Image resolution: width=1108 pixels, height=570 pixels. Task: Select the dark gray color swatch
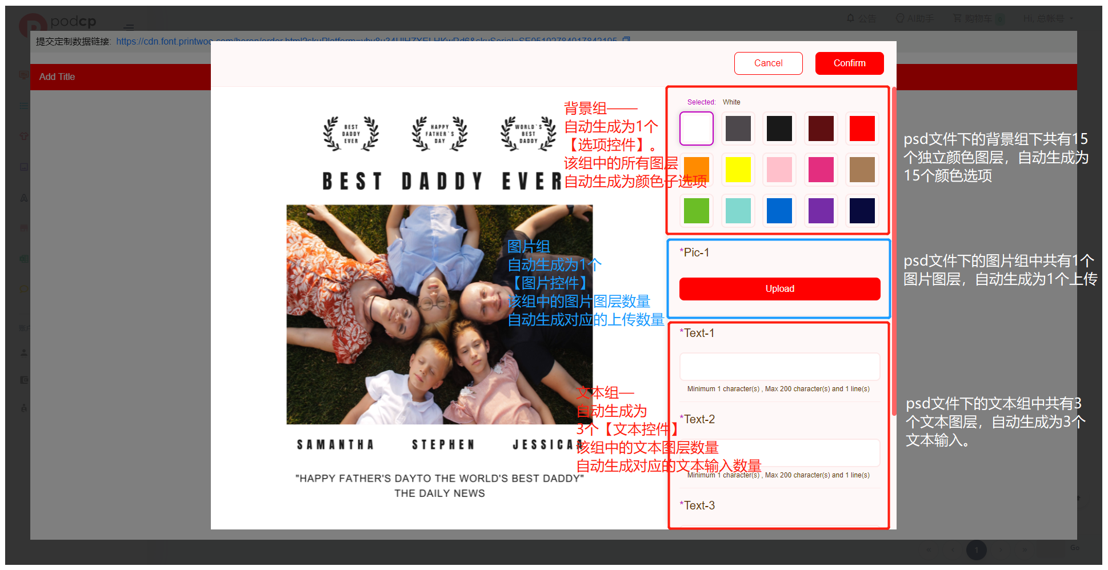738,129
